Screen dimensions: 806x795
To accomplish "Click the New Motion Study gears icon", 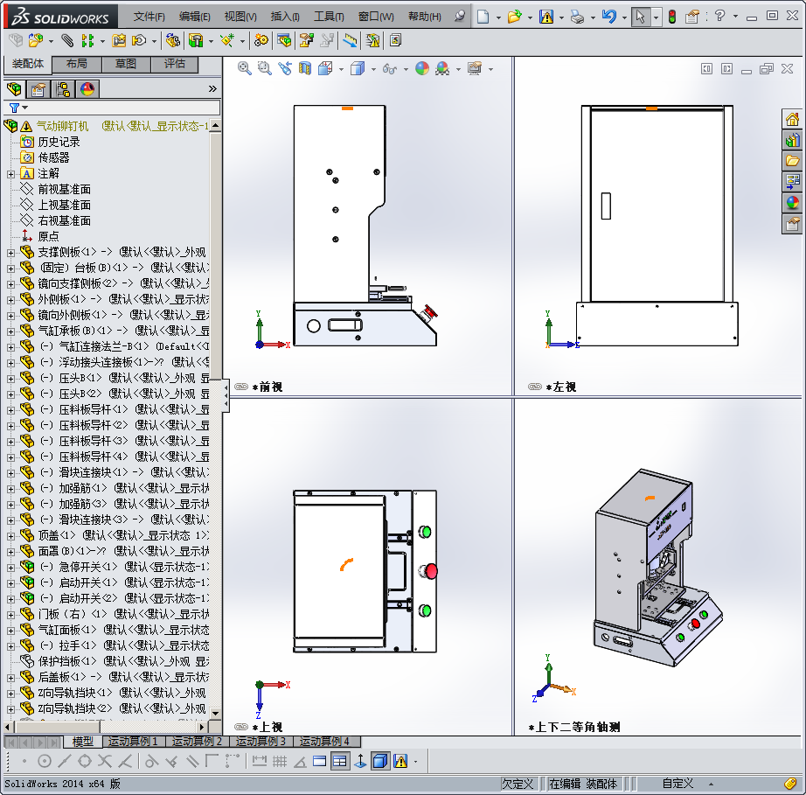I will click(261, 40).
